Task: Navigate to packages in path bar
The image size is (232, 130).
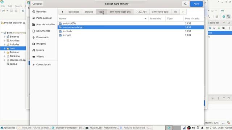Action: 74,12
